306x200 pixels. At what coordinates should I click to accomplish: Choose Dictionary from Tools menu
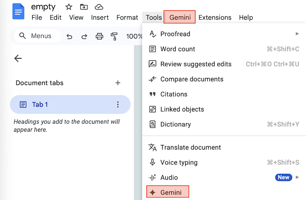click(x=224, y=124)
